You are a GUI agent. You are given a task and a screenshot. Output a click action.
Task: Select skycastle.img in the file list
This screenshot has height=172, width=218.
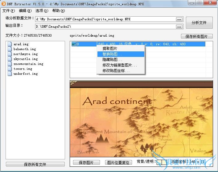click(x=26, y=59)
